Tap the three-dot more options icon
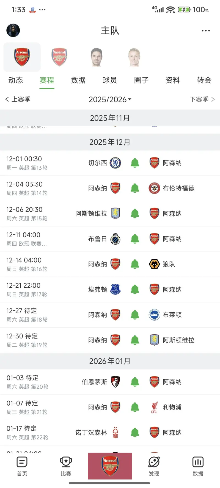Screen dimensions: 220x488 coord(206,31)
